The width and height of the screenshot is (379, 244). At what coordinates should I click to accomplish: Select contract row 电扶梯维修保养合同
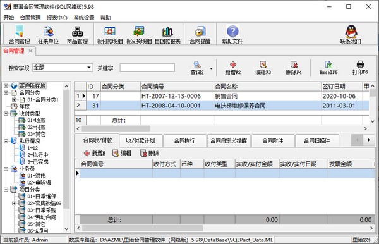[221, 106]
